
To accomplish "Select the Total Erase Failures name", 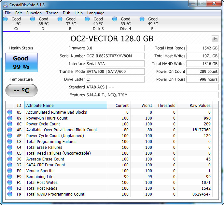I will (x=44, y=147).
